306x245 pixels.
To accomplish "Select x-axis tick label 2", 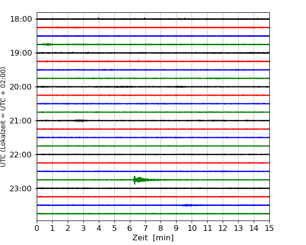I will click(68, 228).
